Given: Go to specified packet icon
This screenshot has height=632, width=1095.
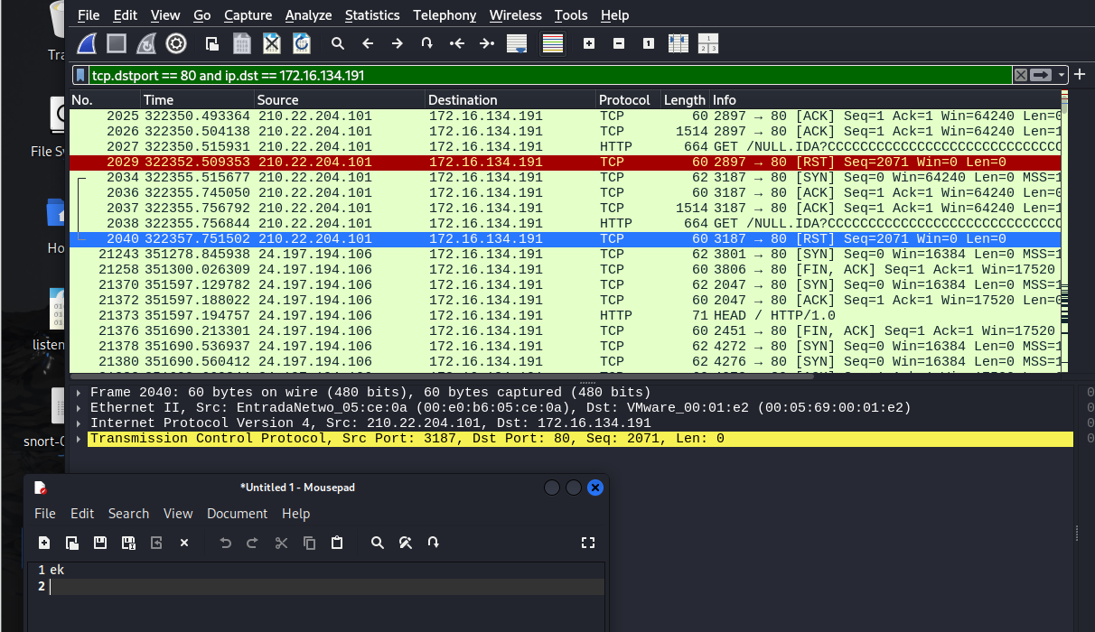Looking at the screenshot, I should pyautogui.click(x=427, y=43).
